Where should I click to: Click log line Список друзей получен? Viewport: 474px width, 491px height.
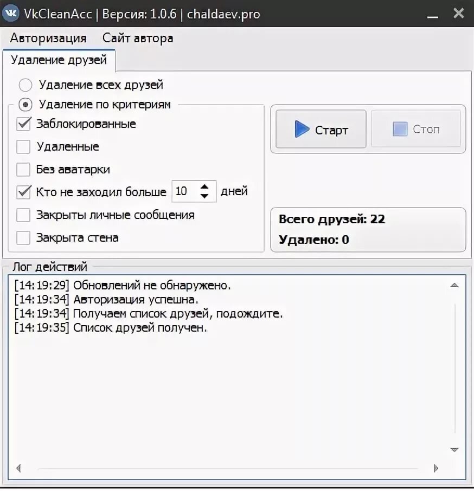click(111, 328)
